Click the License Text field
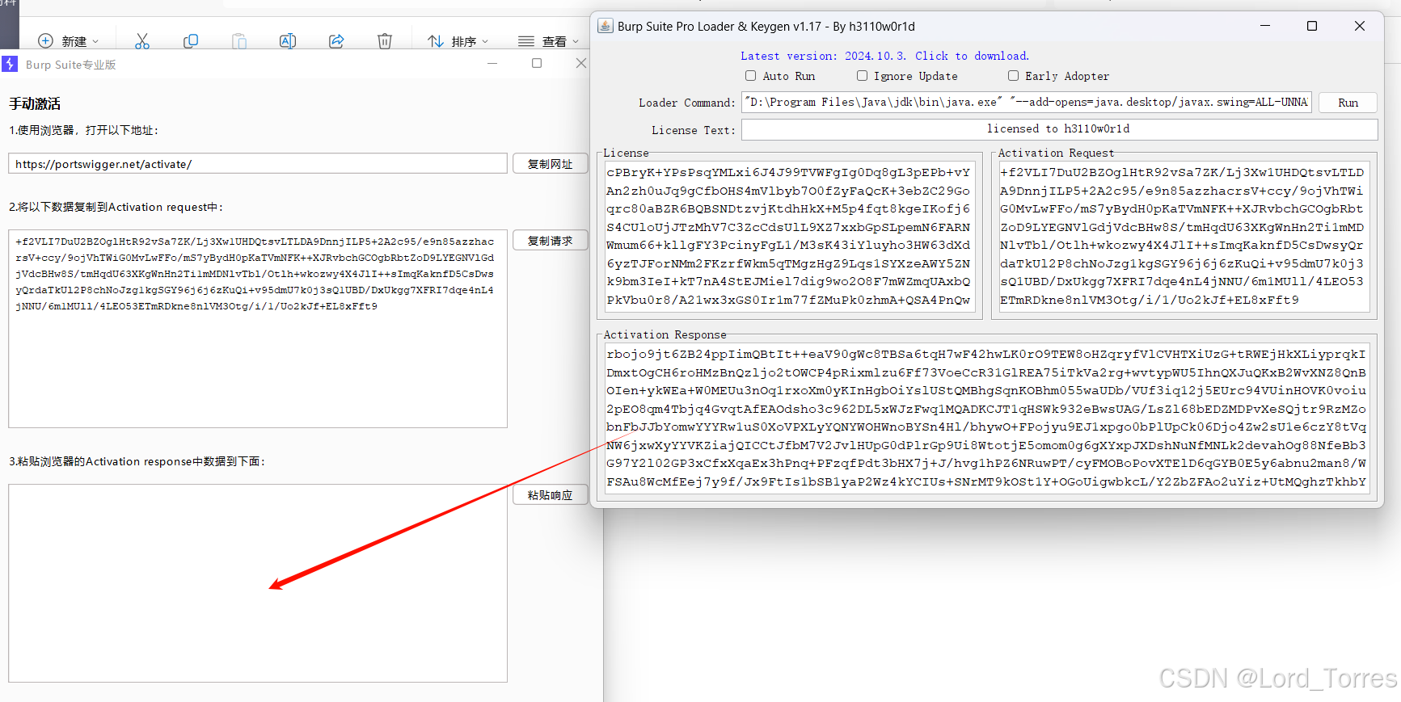Screen dimensions: 1401x702 (1059, 129)
